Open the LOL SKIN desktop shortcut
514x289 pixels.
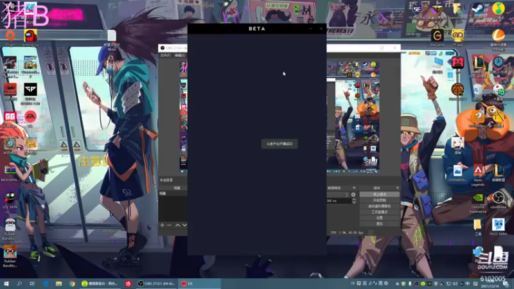(x=10, y=198)
